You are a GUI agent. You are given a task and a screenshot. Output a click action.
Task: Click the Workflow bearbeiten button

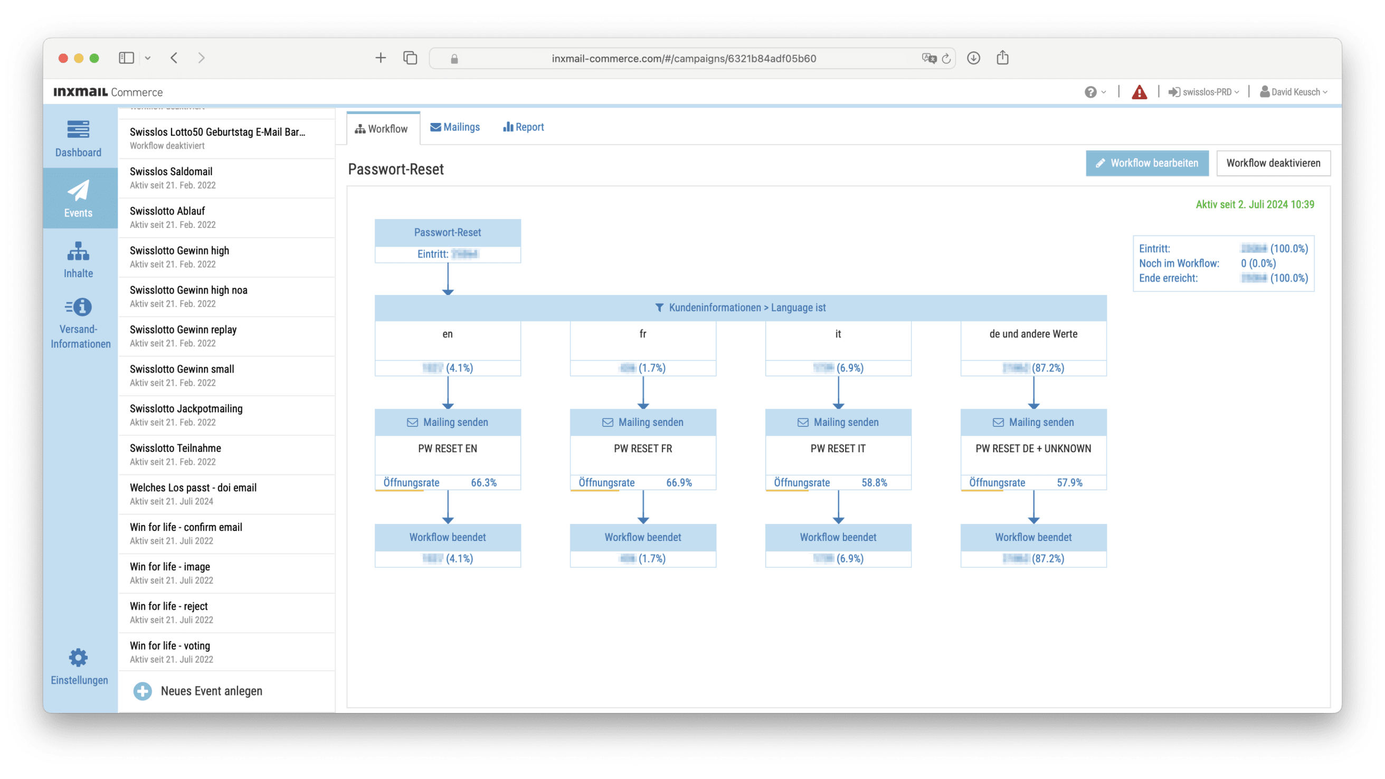pyautogui.click(x=1147, y=164)
